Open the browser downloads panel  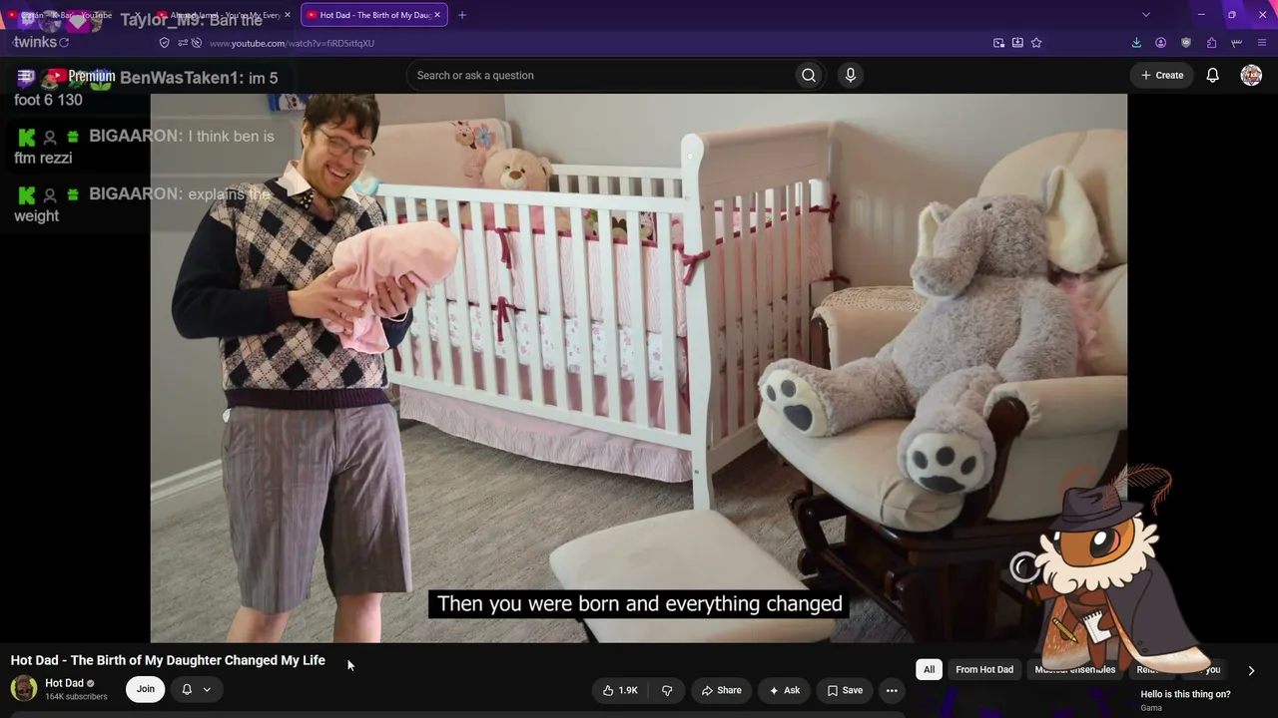[x=1136, y=43]
